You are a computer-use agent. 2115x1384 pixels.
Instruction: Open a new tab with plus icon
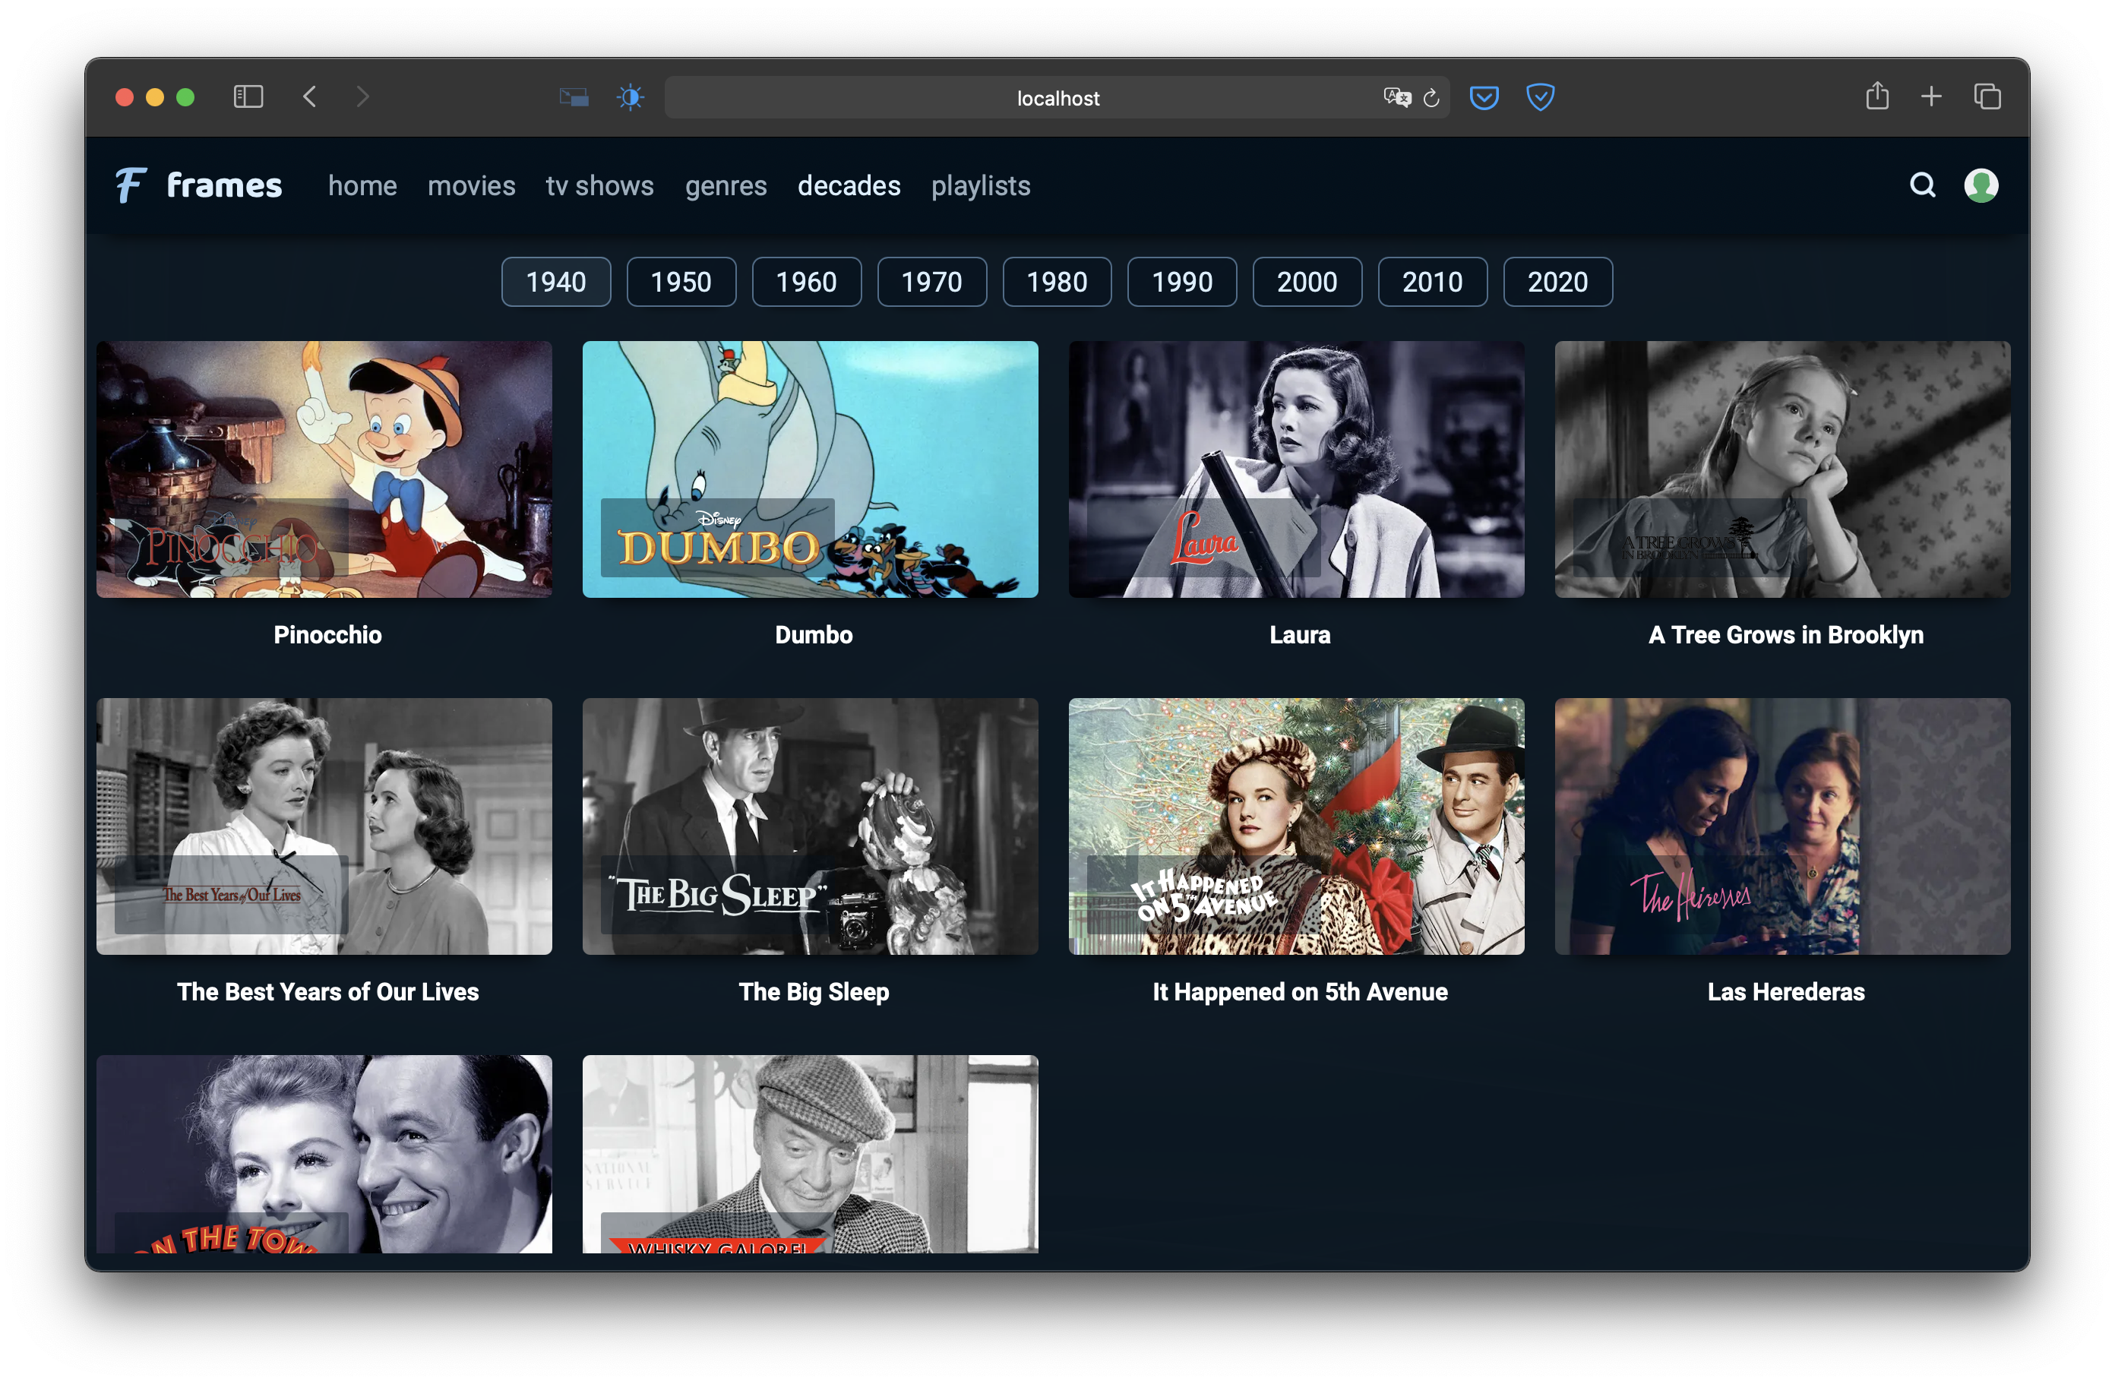pos(1931,96)
